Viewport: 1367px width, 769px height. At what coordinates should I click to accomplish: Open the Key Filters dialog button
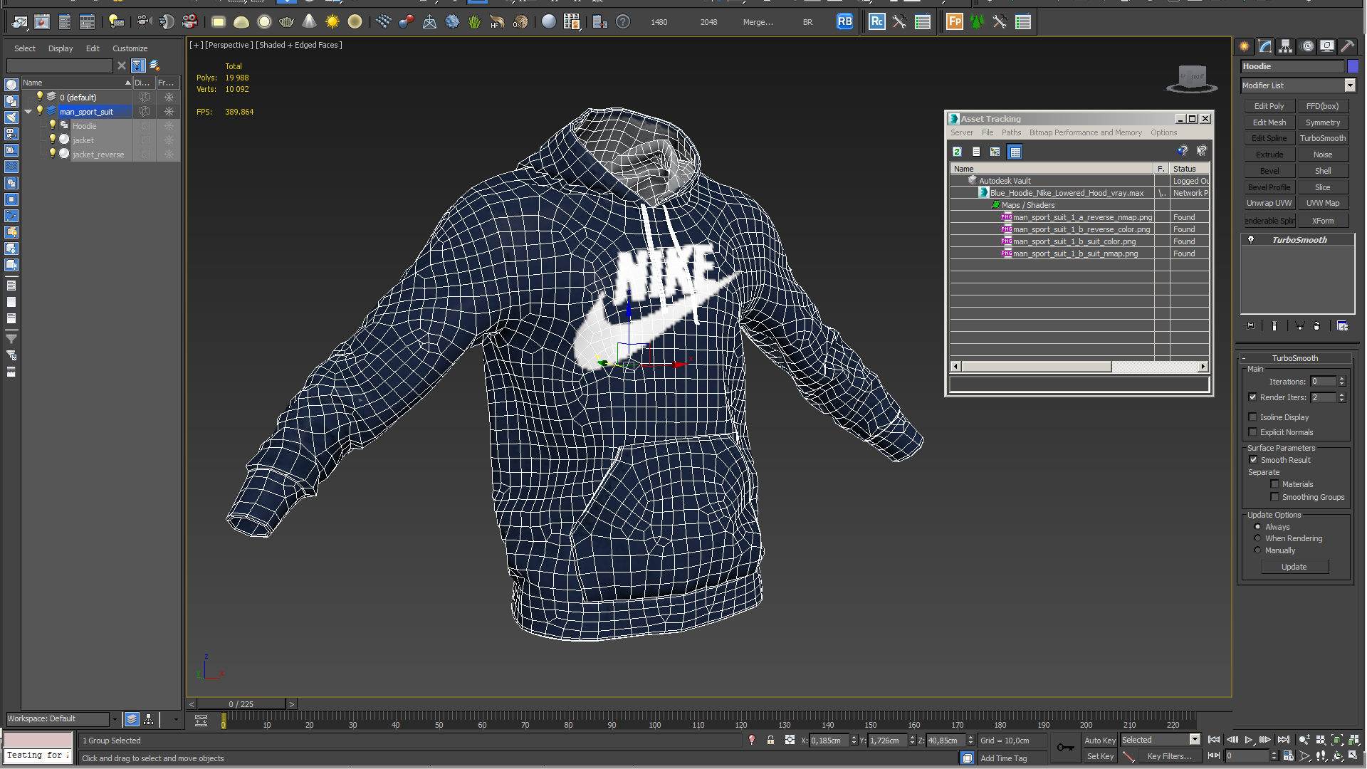click(1169, 756)
